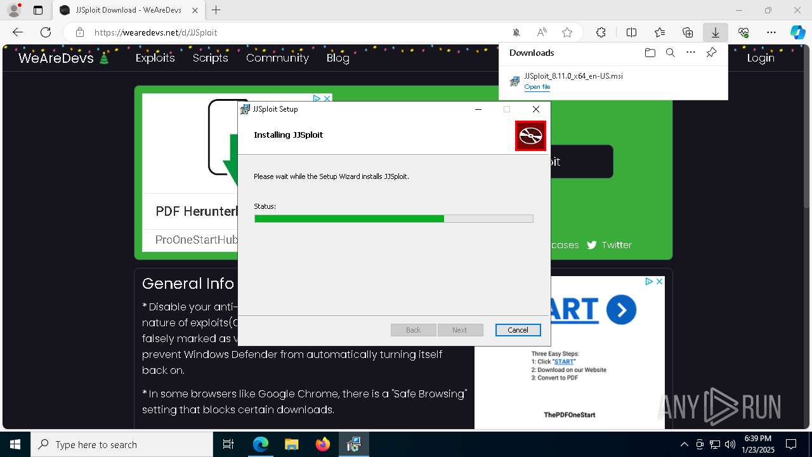Screen dimensions: 812x457
Task: Go back to previous page
Action: point(18,32)
